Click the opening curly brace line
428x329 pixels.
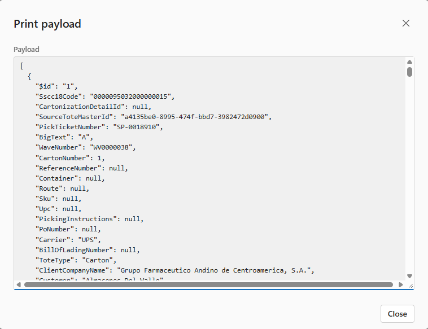(29, 76)
